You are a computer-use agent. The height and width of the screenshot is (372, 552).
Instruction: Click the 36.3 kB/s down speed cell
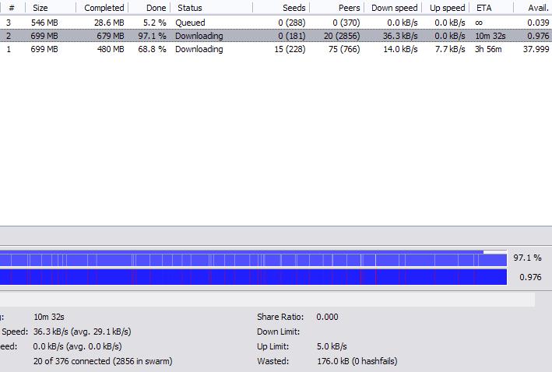tap(400, 36)
